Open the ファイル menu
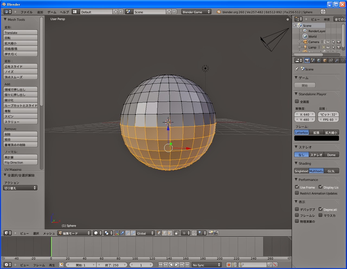The height and width of the screenshot is (269, 347). pos(26,12)
